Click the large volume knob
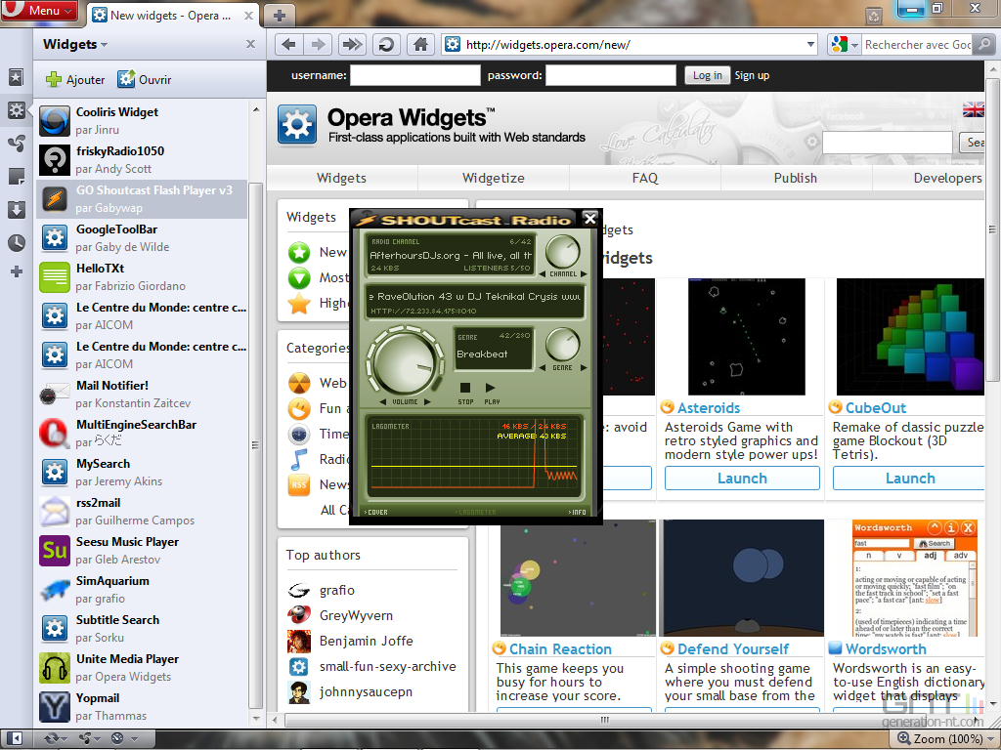 point(405,361)
